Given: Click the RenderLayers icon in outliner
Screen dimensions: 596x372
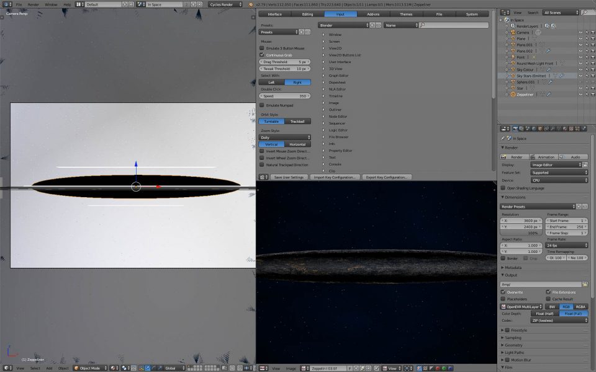Looking at the screenshot, I should [x=513, y=26].
